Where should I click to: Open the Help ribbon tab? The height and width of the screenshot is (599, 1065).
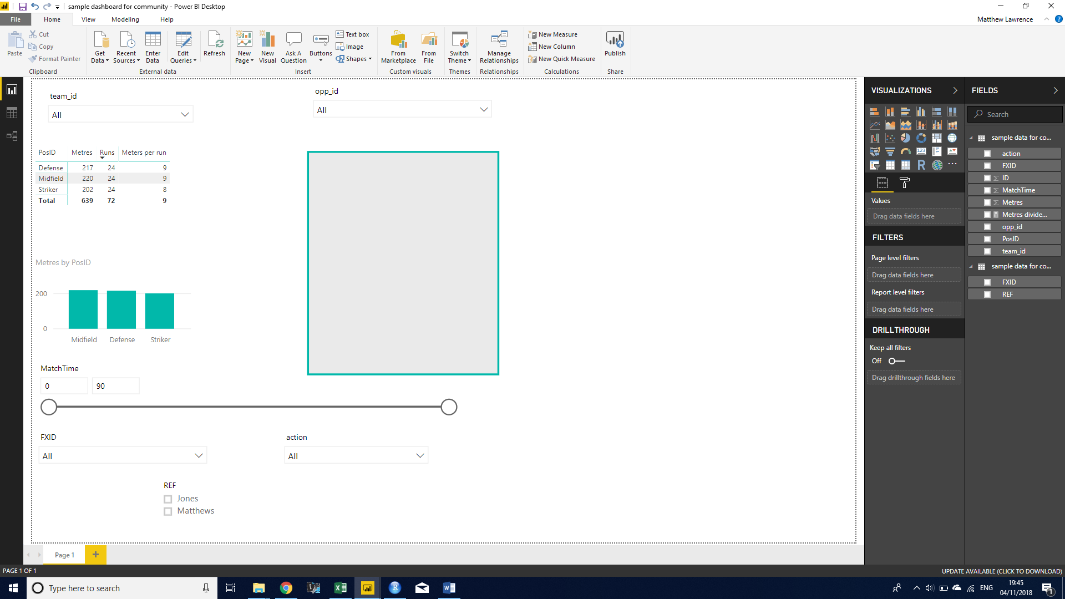coord(166,19)
